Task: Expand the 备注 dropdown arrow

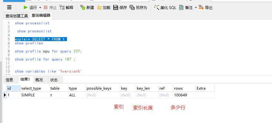Action: (196, 8)
